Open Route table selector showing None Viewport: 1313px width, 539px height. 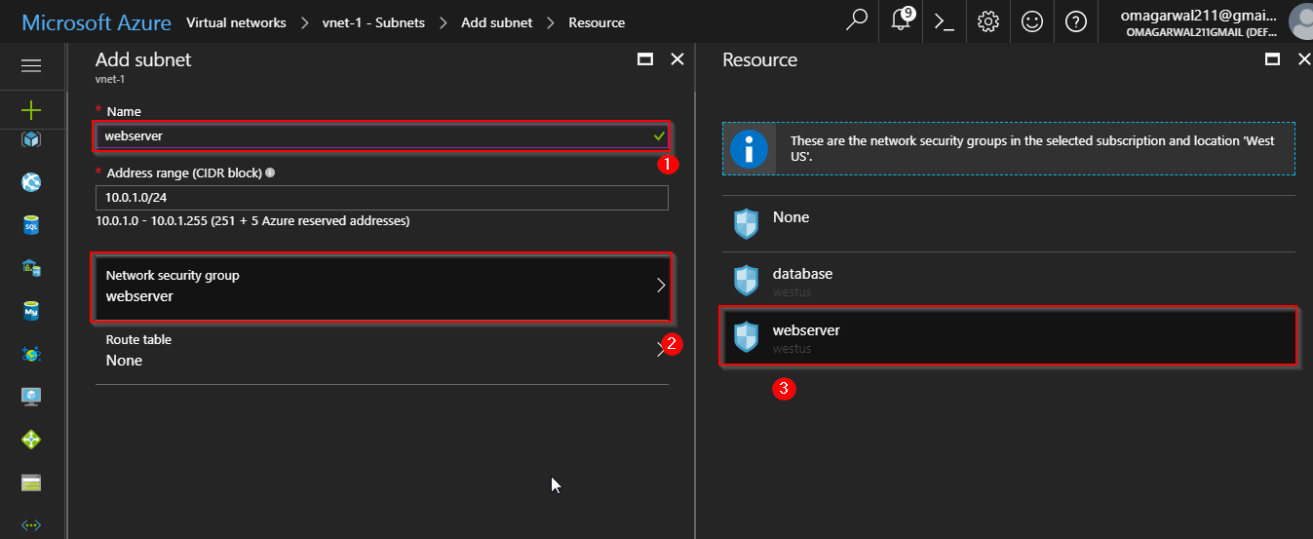pos(382,351)
